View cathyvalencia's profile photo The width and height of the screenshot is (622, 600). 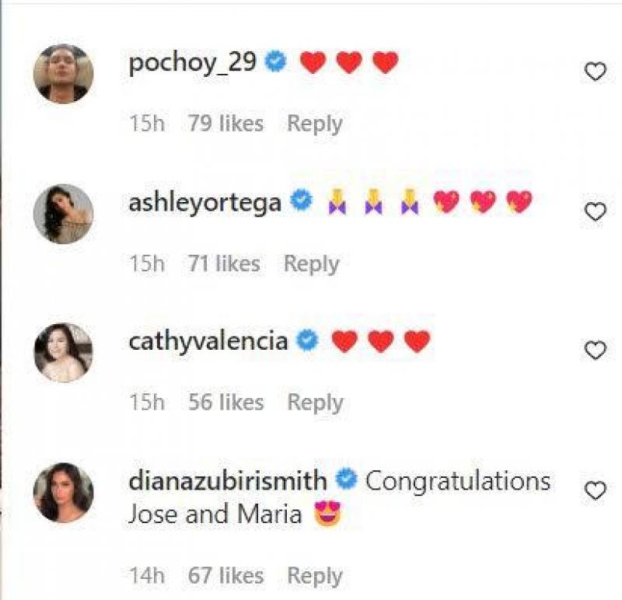(64, 352)
